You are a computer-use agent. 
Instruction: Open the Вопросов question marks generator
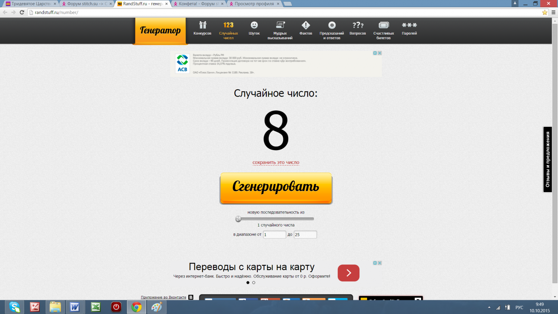(357, 28)
